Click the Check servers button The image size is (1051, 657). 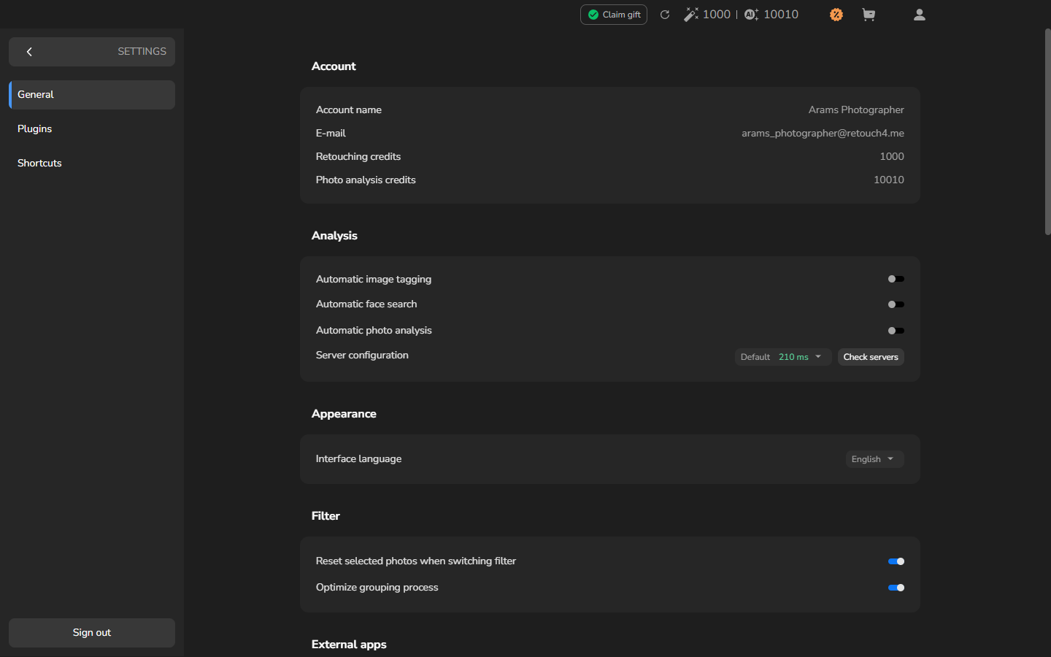[871, 357]
